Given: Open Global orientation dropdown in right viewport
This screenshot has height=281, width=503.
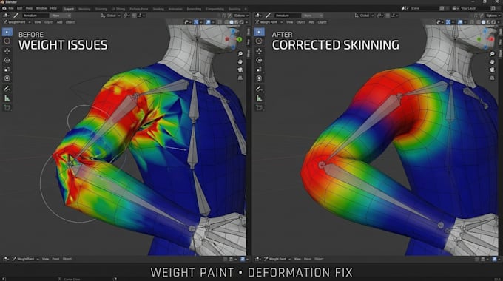Looking at the screenshot, I should 364,16.
